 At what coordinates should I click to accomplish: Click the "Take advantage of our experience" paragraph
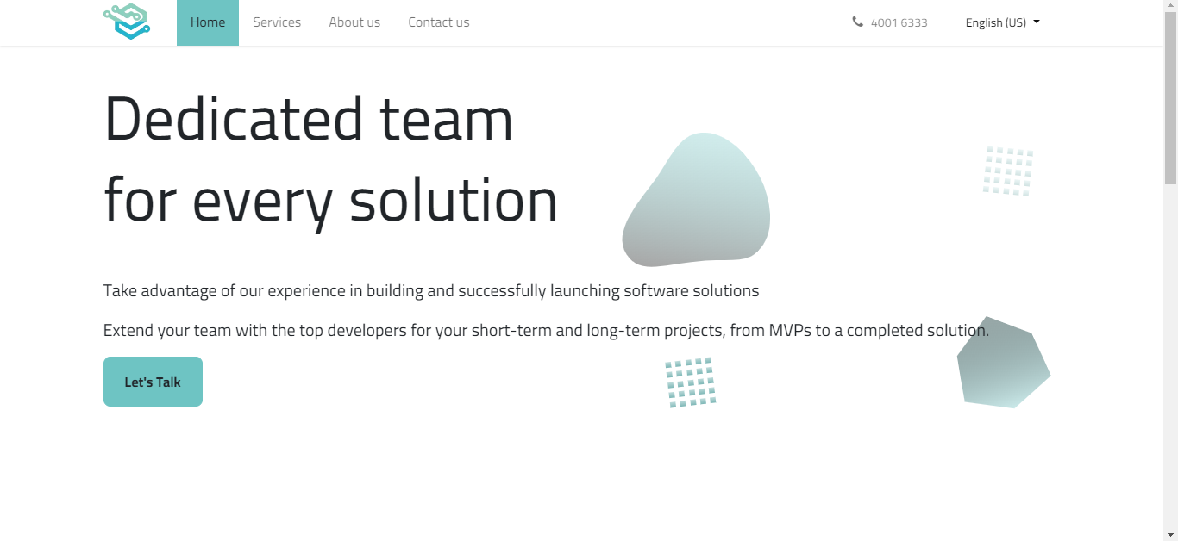(x=431, y=290)
